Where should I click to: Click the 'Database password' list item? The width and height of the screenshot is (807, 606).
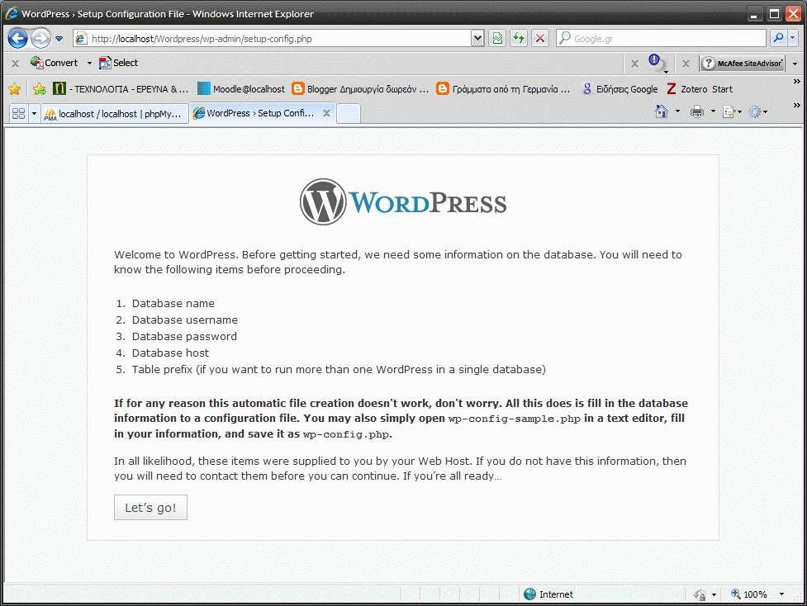coord(184,337)
